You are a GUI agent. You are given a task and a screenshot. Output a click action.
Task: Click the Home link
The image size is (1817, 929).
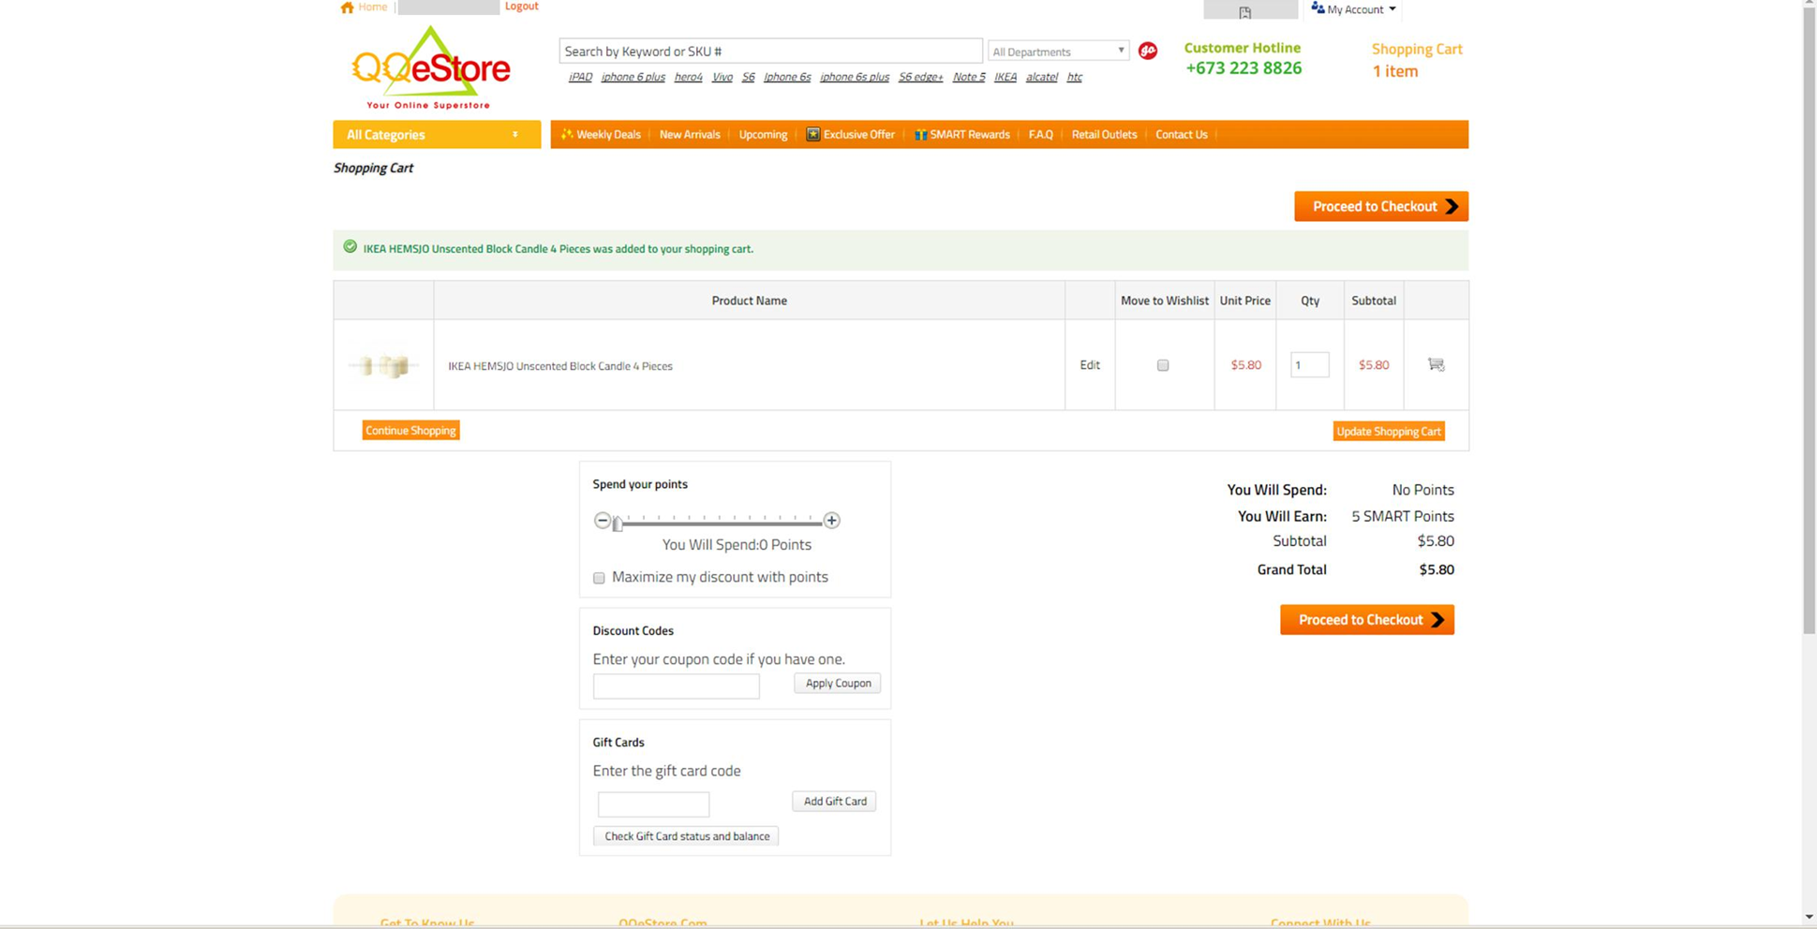coord(372,7)
